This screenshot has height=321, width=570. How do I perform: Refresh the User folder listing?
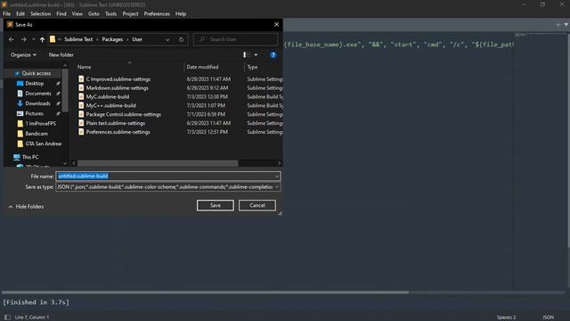pyautogui.click(x=182, y=39)
